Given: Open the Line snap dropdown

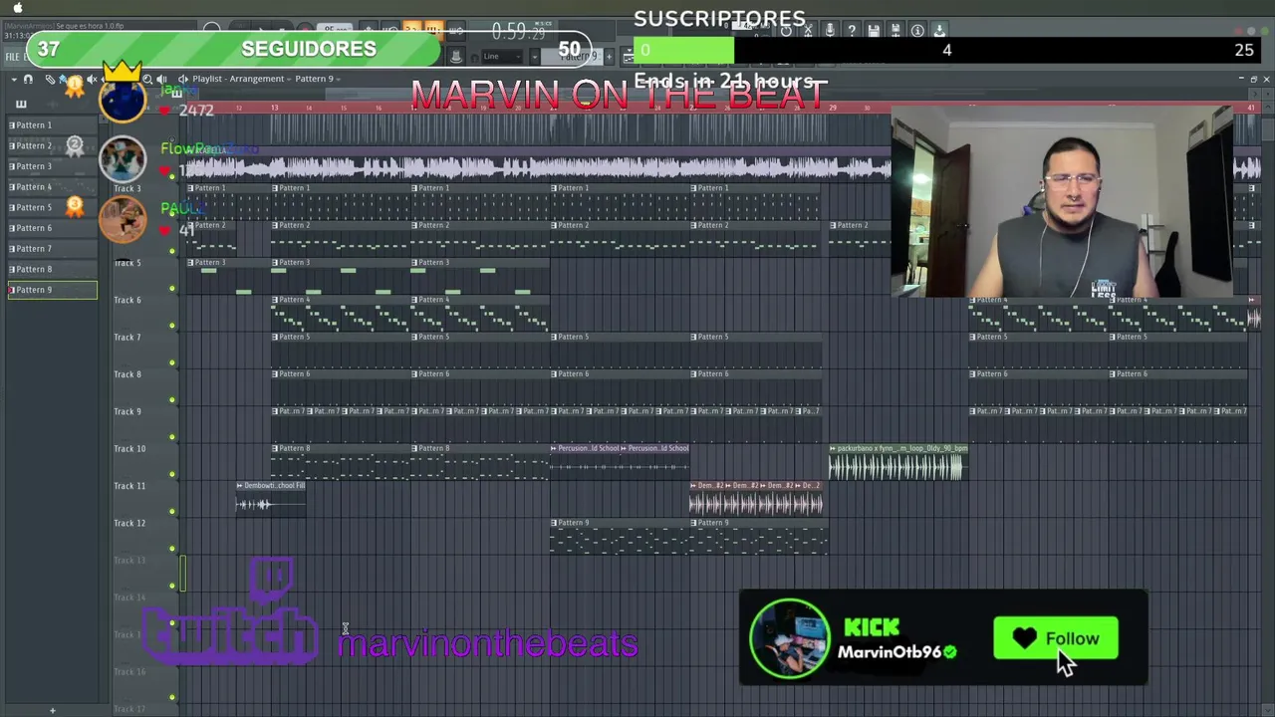Looking at the screenshot, I should click(x=502, y=56).
